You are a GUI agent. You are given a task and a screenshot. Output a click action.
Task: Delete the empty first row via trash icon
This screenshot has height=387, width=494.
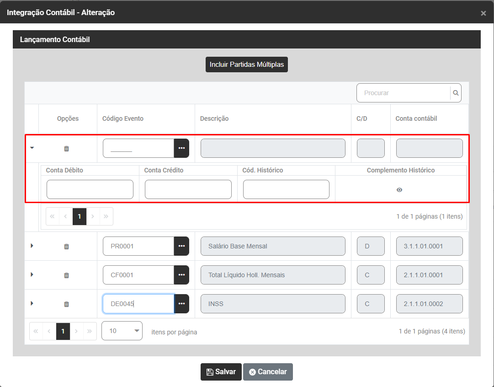[x=66, y=149]
